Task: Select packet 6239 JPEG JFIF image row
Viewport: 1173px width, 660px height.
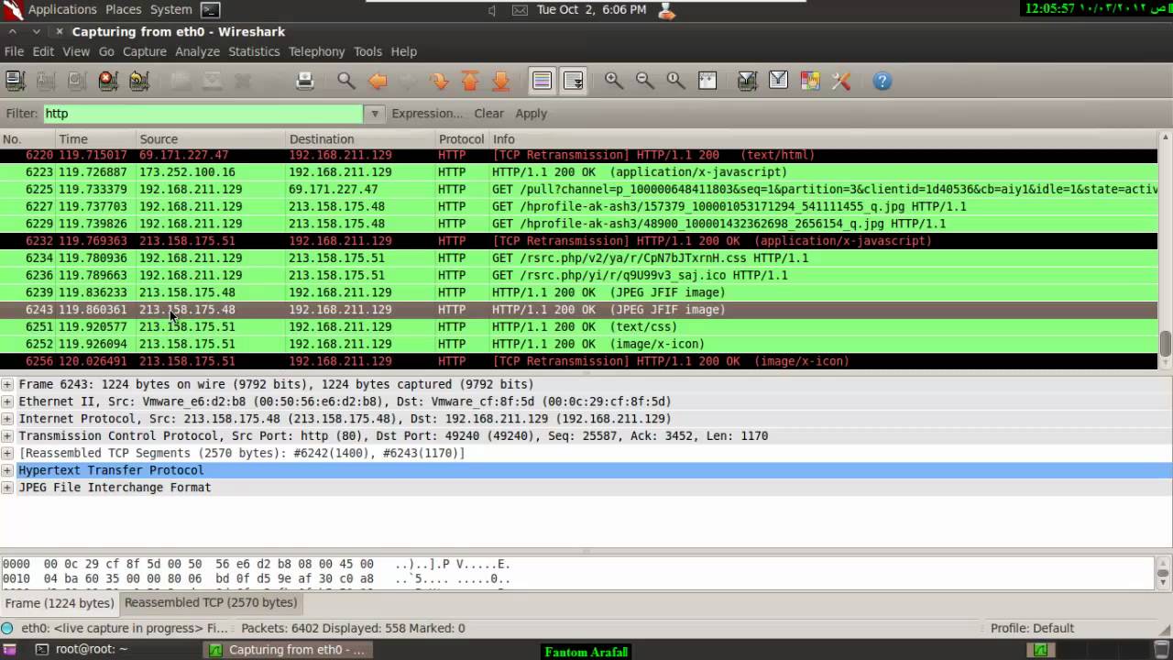Action: (x=579, y=292)
